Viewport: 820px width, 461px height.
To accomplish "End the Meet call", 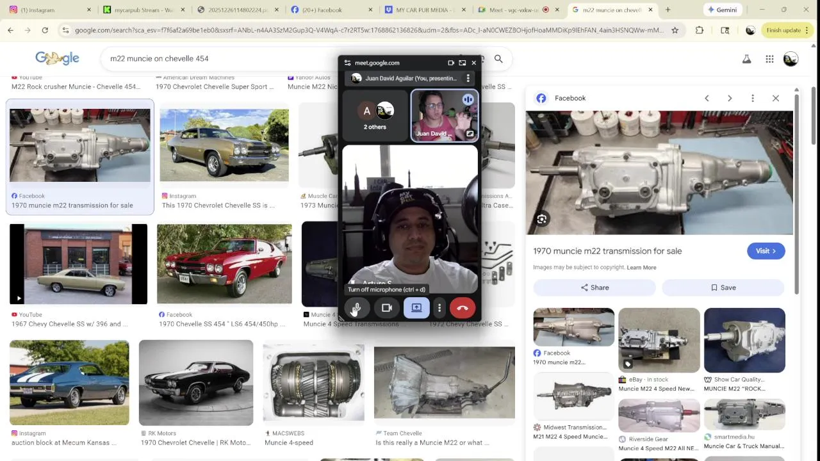I will (463, 308).
